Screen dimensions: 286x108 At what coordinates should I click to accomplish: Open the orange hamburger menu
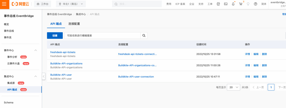(5, 4)
